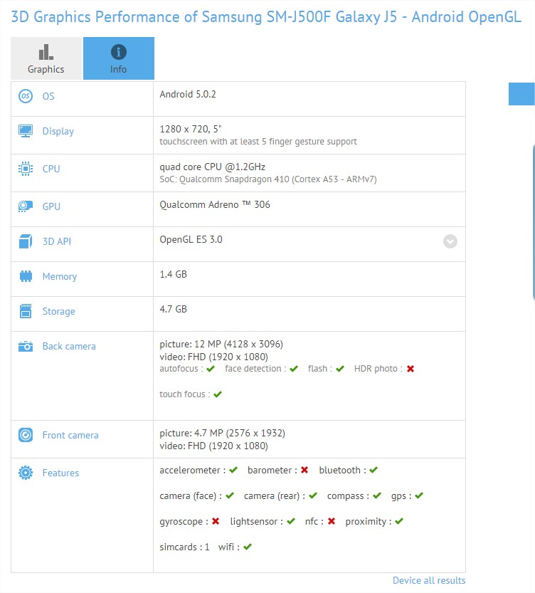
Task: Click the Front camera label
Action: coord(70,435)
